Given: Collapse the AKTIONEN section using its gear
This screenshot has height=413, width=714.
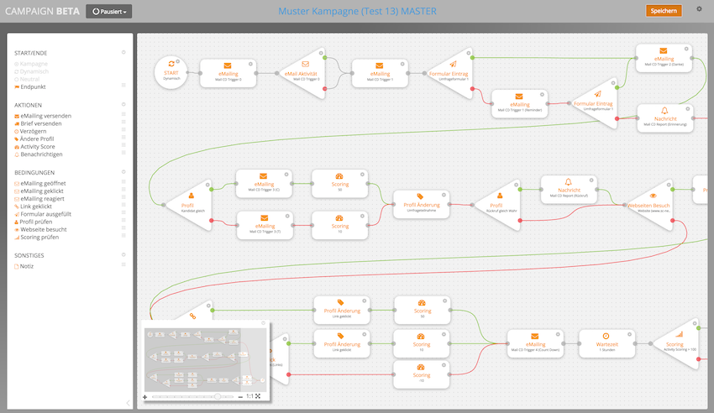Looking at the screenshot, I should pyautogui.click(x=123, y=104).
